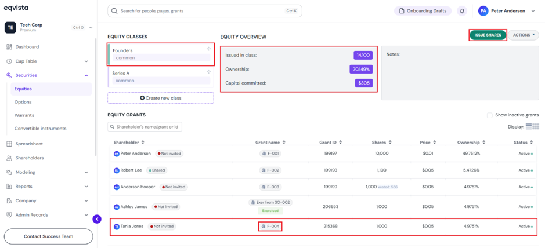
Task: Open grant F-004 tag
Action: pos(270,227)
